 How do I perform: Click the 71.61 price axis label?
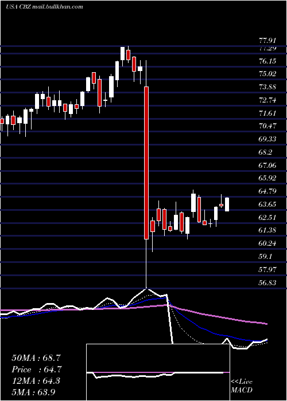(267, 113)
